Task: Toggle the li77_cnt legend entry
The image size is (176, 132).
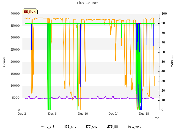Action: (88, 127)
